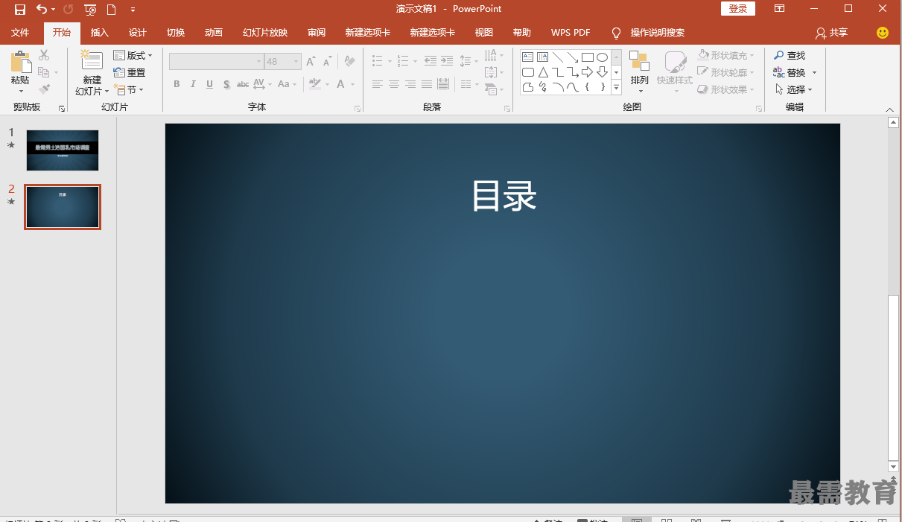Click the smiley feedback icon
902x522 pixels.
(883, 33)
